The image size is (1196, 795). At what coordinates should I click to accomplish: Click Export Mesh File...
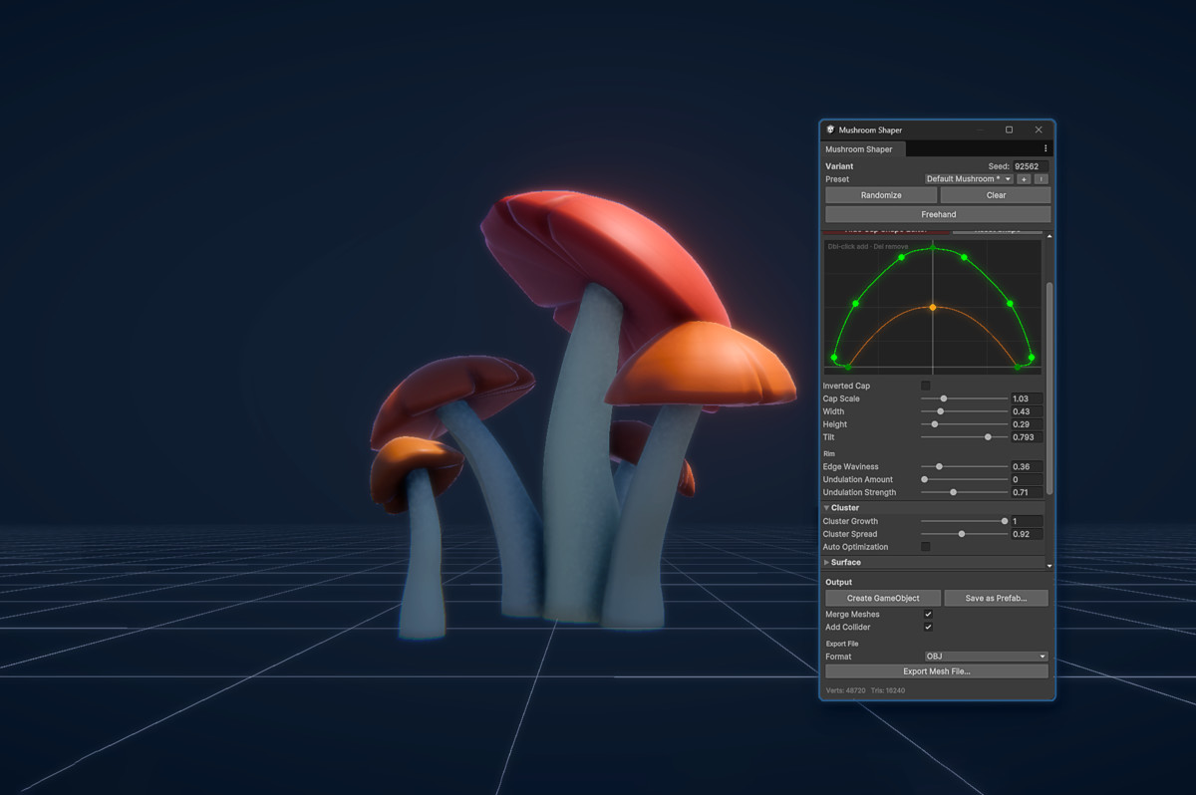click(x=937, y=671)
